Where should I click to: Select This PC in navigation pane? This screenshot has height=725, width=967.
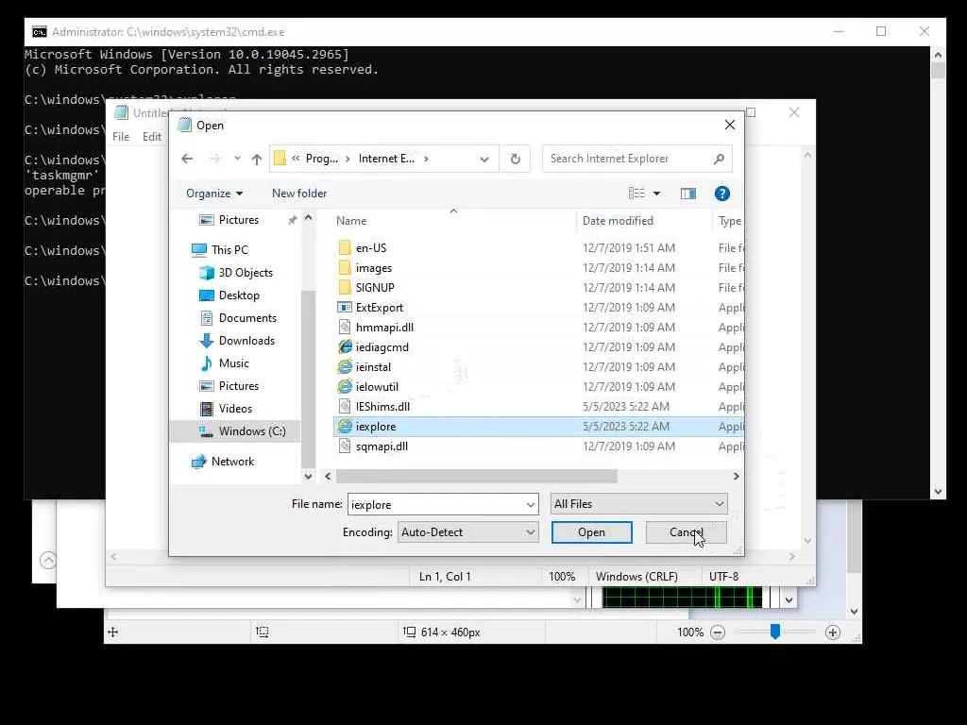[229, 249]
